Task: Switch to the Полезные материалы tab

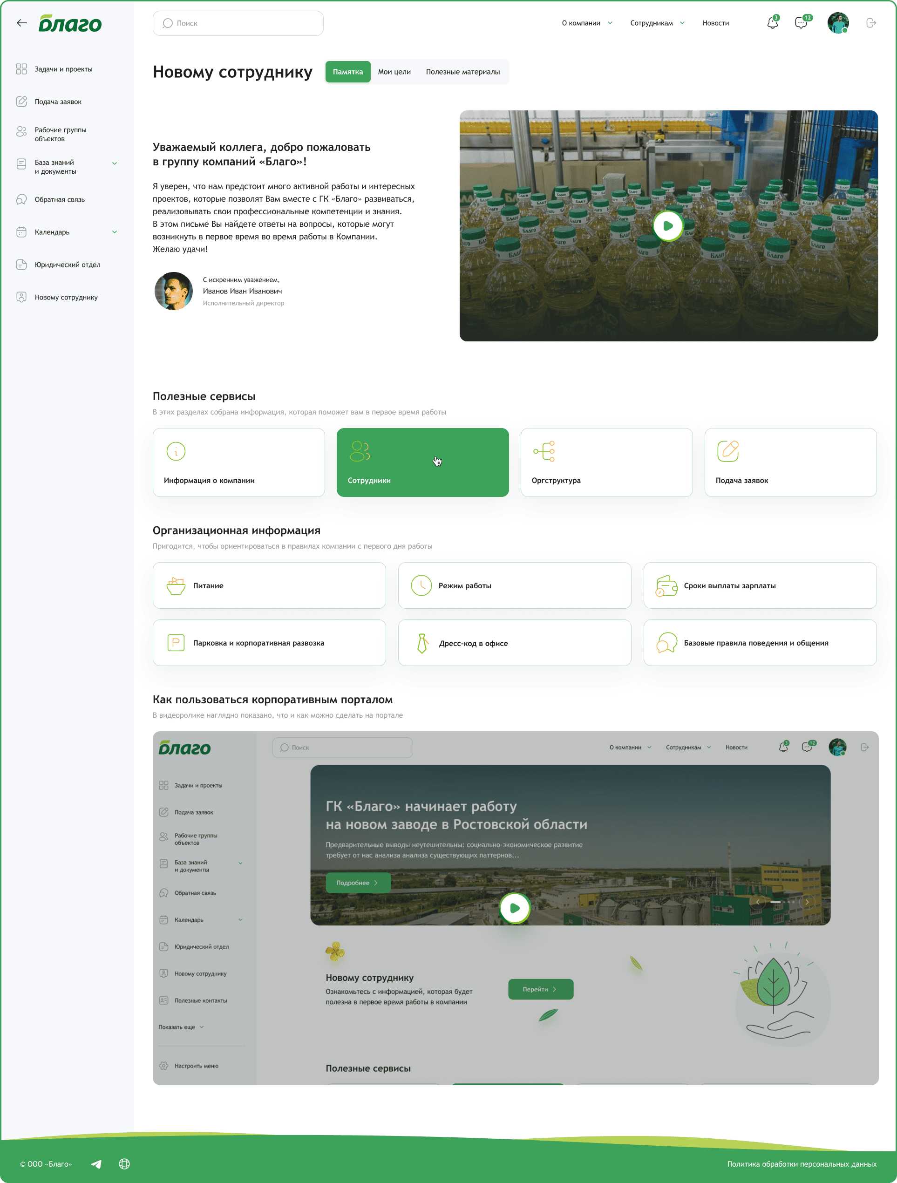Action: [x=462, y=72]
